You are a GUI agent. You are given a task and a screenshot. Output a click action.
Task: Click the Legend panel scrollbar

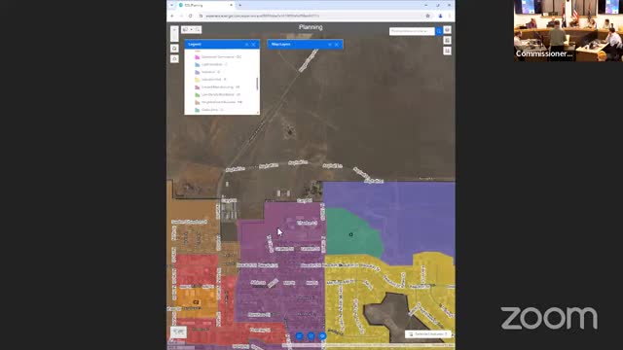pos(257,84)
